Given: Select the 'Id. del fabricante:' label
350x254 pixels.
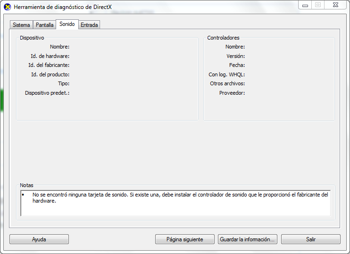Looking at the screenshot, I should click(49, 65).
